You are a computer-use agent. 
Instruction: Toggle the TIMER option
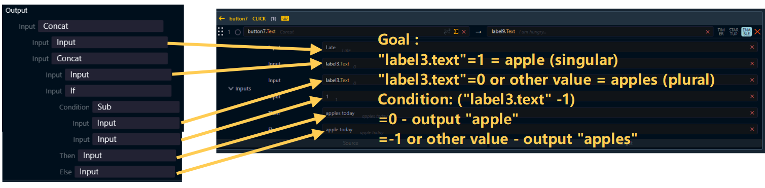pos(721,31)
